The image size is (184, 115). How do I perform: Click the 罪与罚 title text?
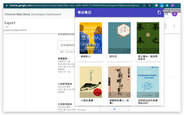coord(113,56)
